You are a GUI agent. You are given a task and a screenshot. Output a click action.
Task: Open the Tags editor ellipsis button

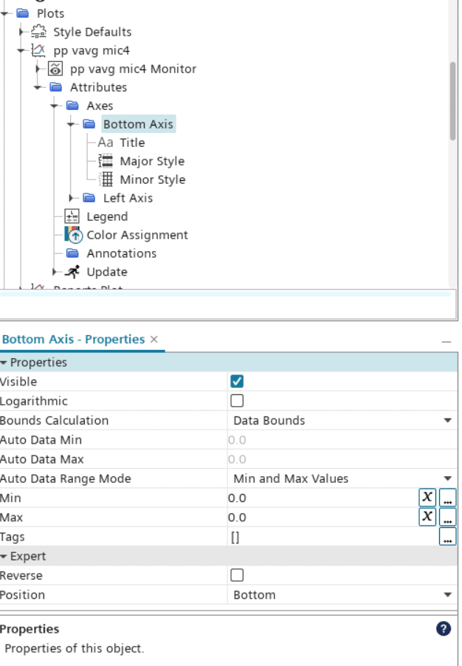[447, 537]
